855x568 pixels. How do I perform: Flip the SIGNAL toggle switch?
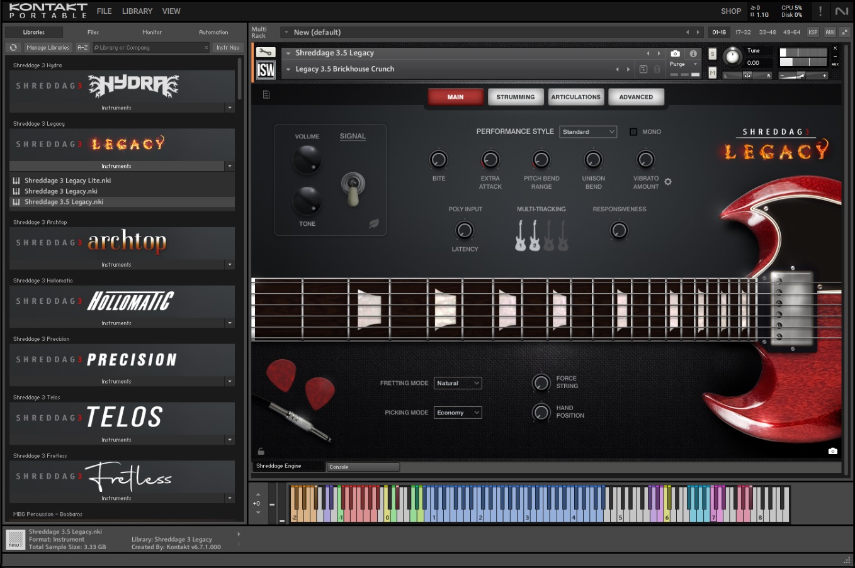click(x=353, y=187)
